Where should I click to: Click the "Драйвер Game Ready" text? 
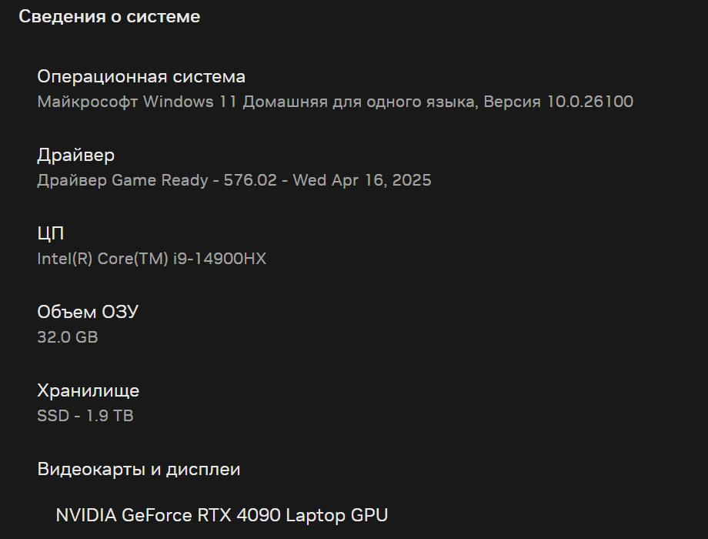pos(122,180)
